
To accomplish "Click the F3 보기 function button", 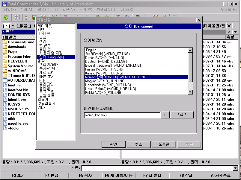I will [18, 176].
